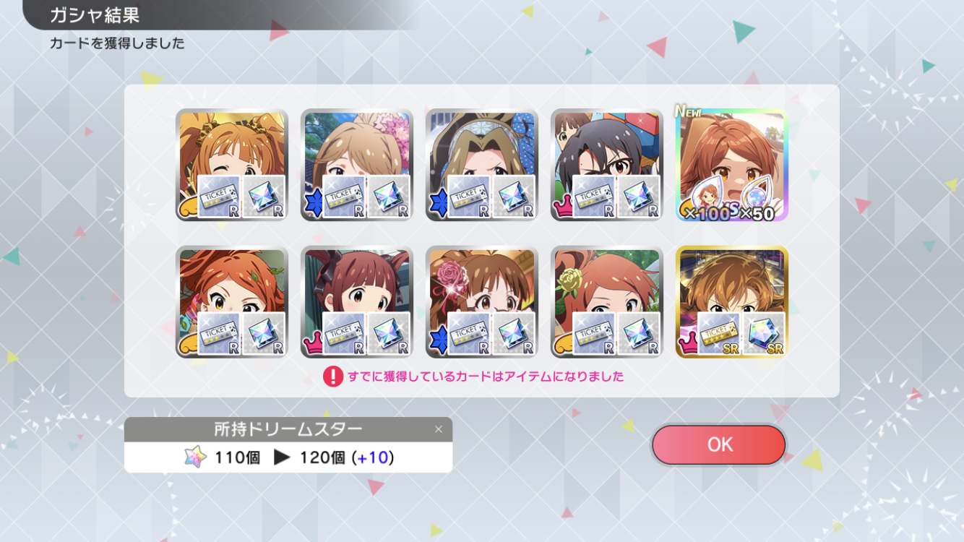The width and height of the screenshot is (964, 542).
Task: Tap the blue snowflake type icon on headband card
Action: 438,204
